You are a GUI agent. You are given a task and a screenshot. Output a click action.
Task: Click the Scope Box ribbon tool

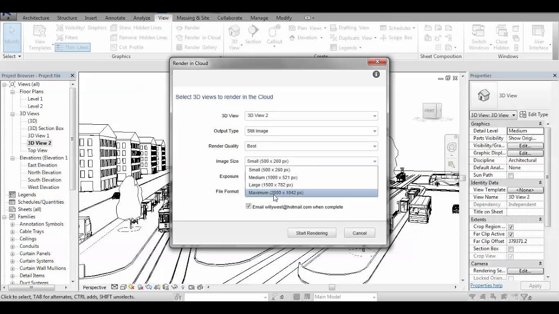(396, 38)
